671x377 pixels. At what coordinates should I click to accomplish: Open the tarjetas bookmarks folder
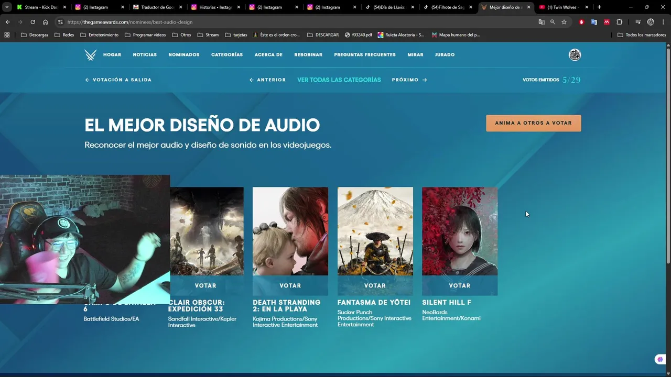[x=236, y=35]
